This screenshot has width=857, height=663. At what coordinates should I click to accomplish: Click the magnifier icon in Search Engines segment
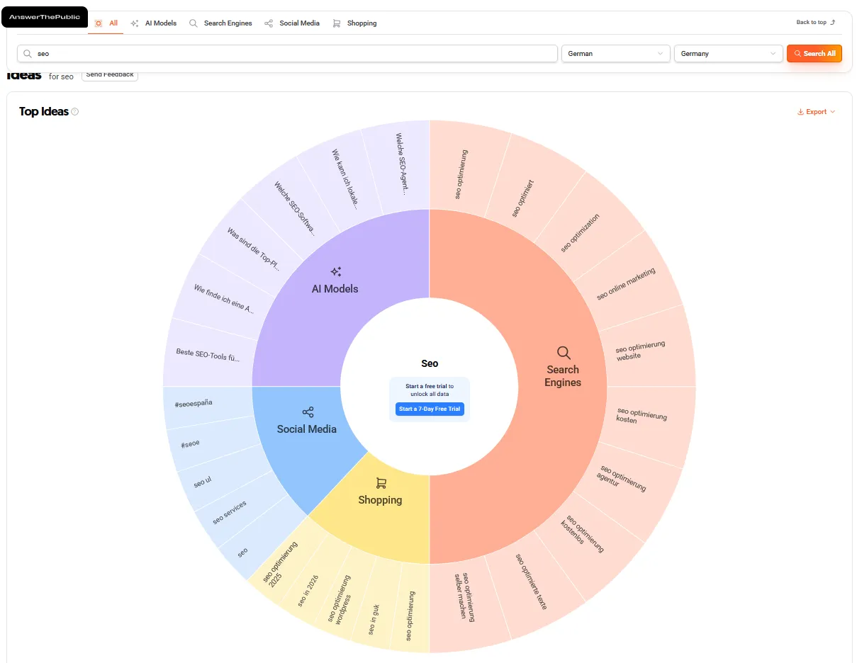[x=564, y=353]
